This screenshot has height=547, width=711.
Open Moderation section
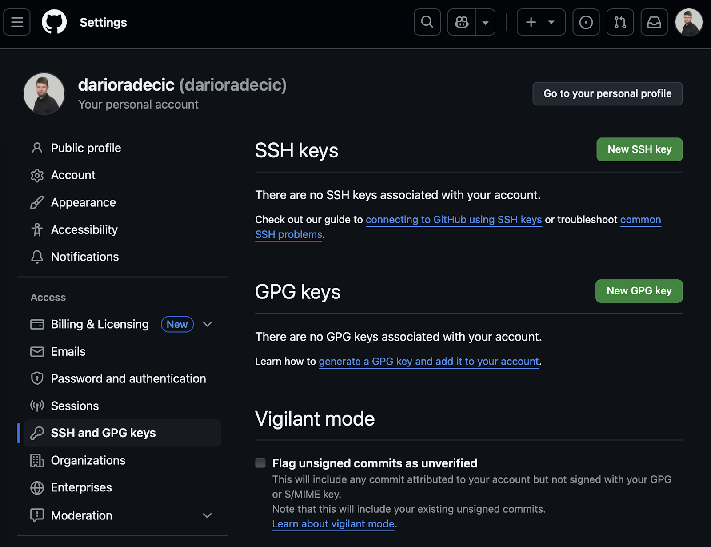[82, 515]
